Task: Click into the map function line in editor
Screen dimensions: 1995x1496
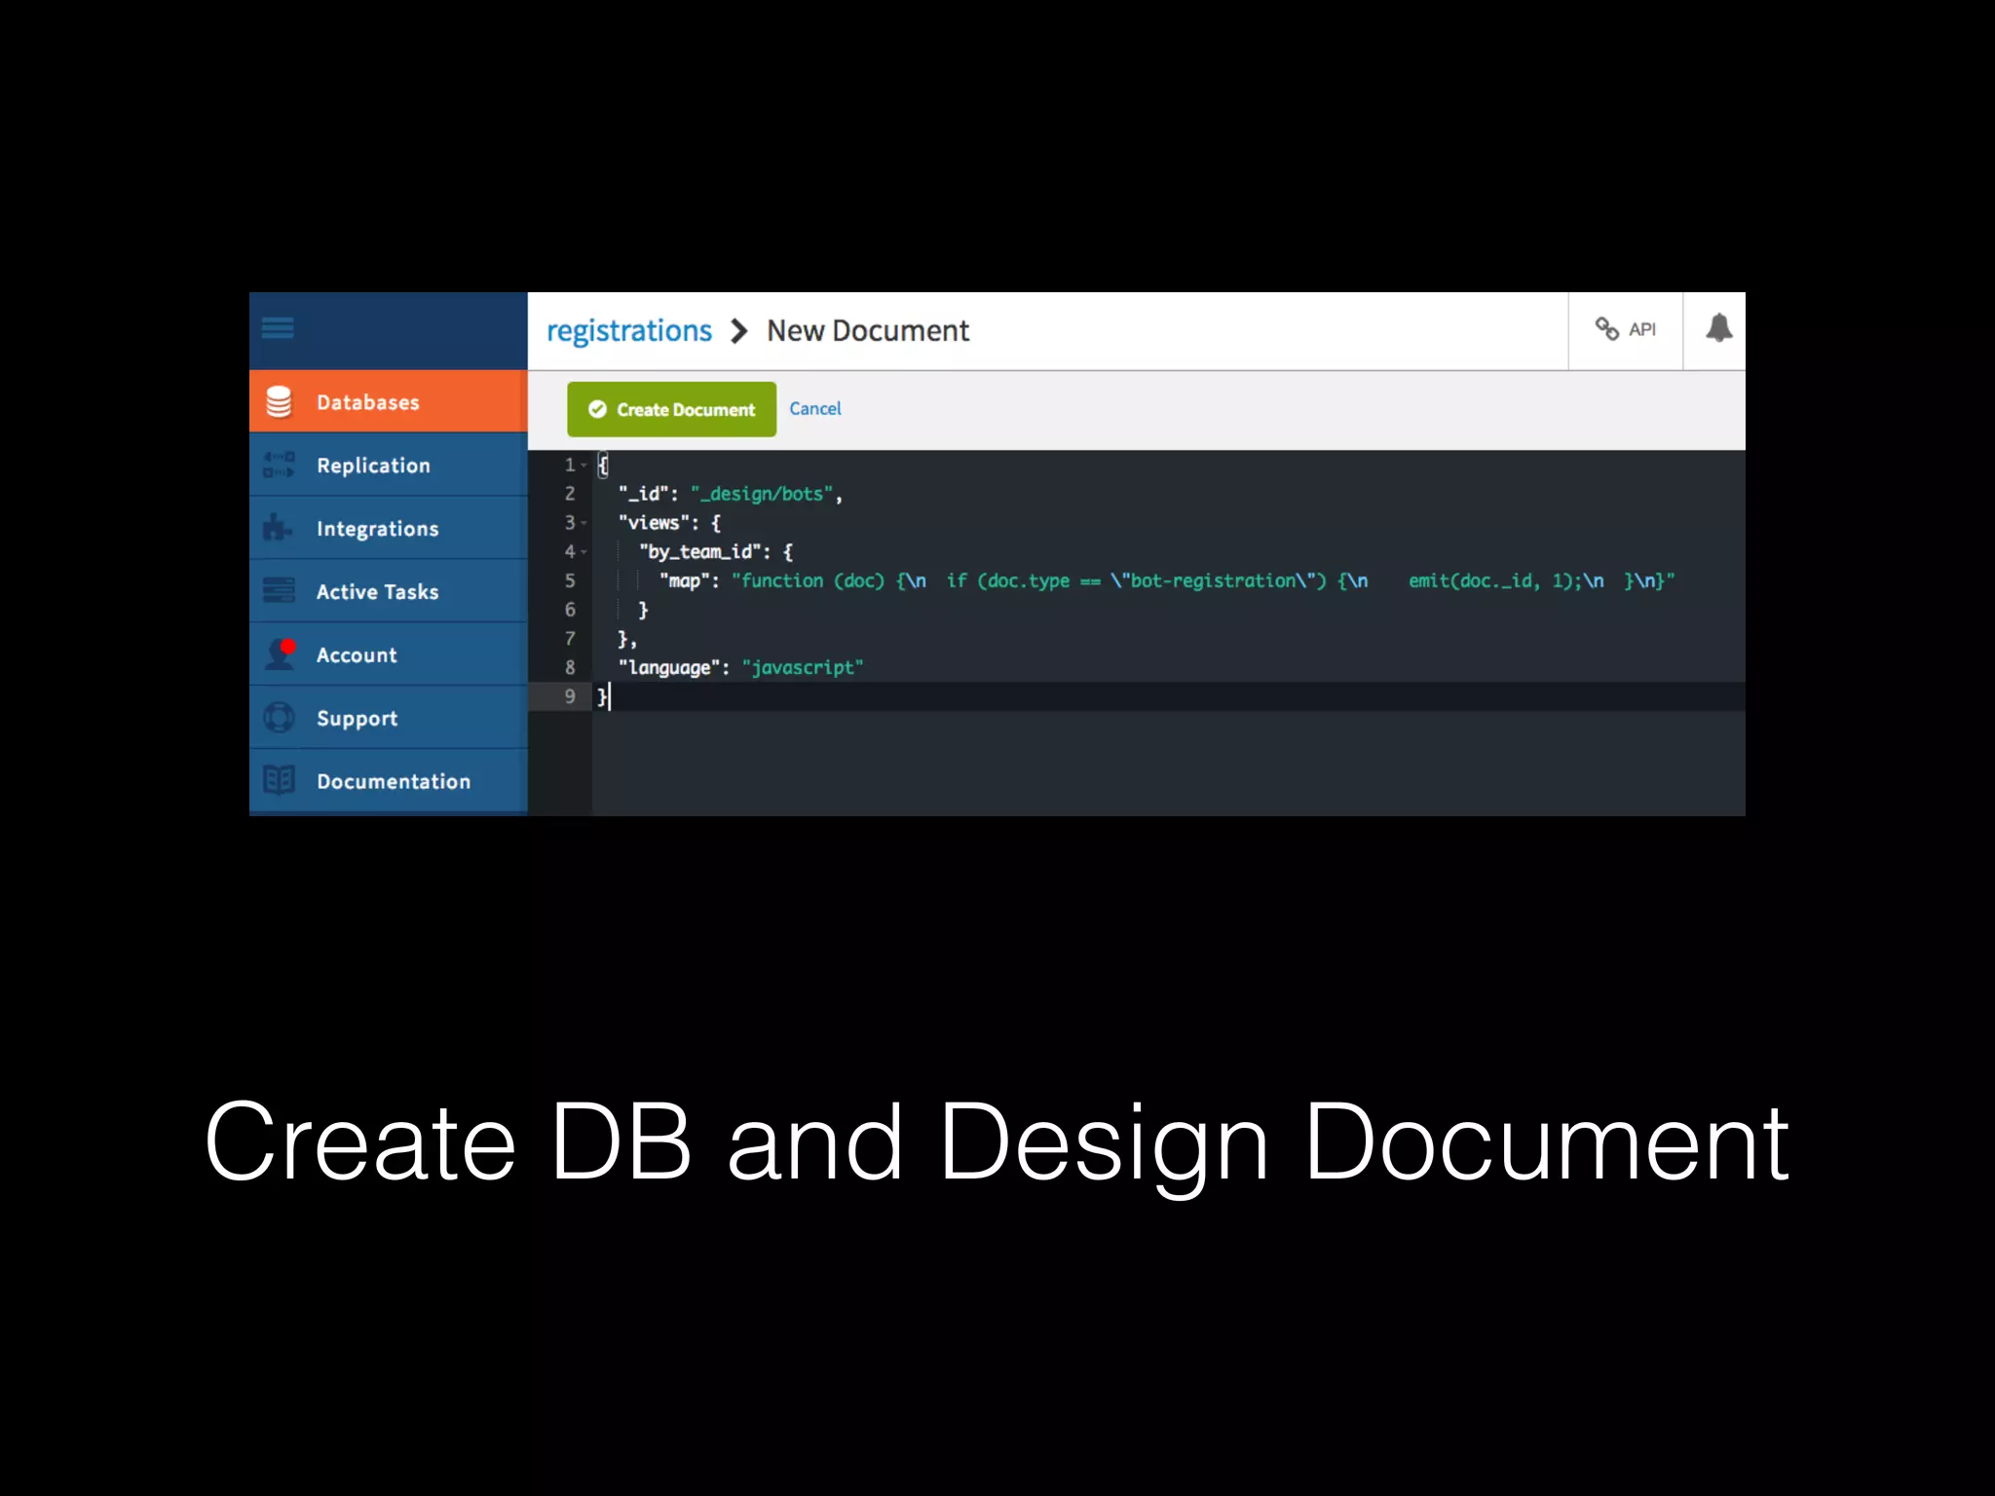Action: coord(1072,581)
